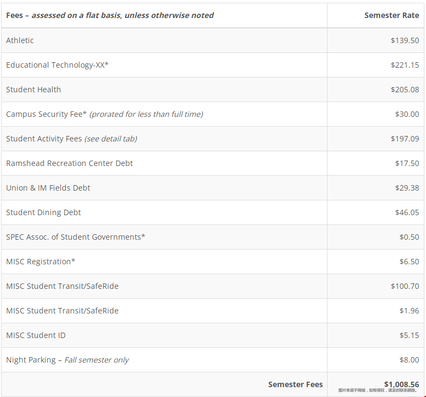
Task: Select the Educational Technology-XX* fee text
Action: (x=57, y=65)
